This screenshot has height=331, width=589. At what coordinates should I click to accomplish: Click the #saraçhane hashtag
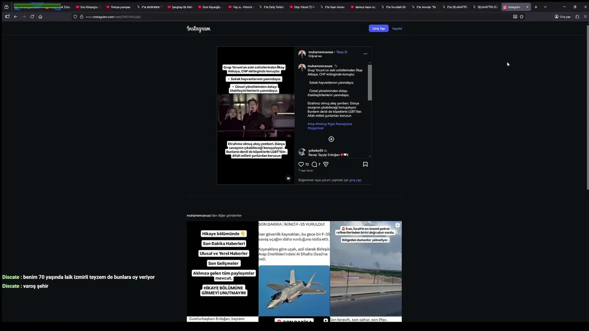pos(344,124)
